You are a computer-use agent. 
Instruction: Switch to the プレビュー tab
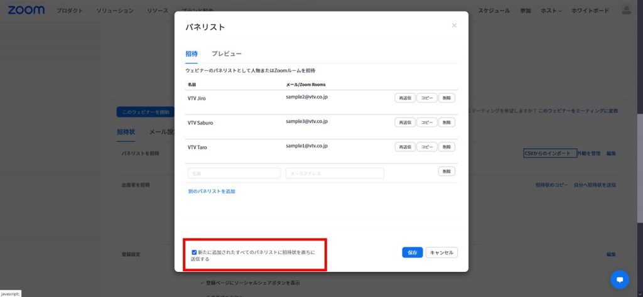point(226,54)
